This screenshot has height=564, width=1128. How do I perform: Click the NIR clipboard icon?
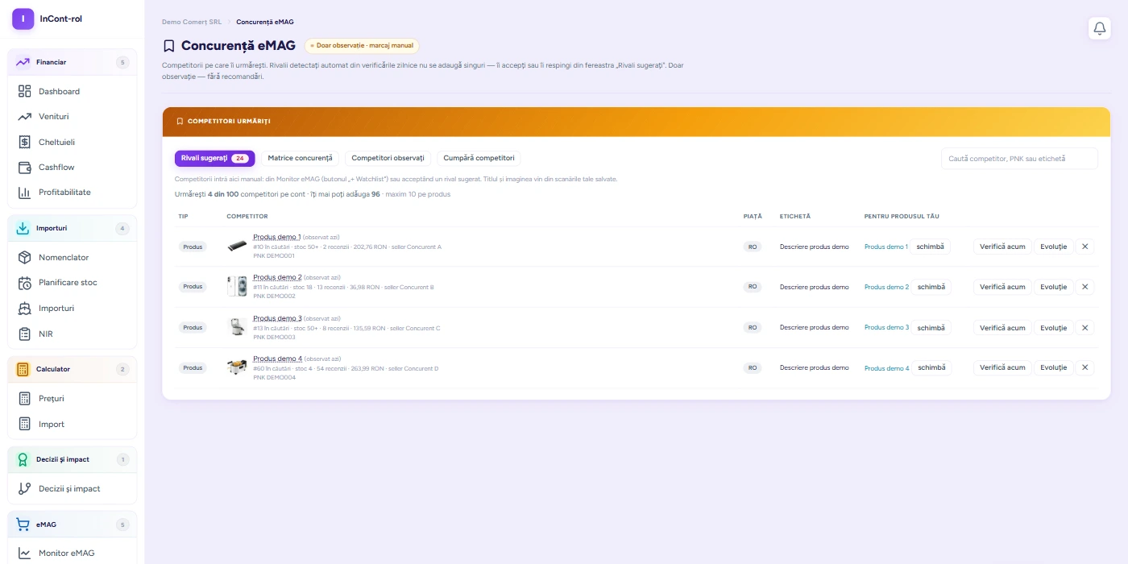pyautogui.click(x=24, y=334)
